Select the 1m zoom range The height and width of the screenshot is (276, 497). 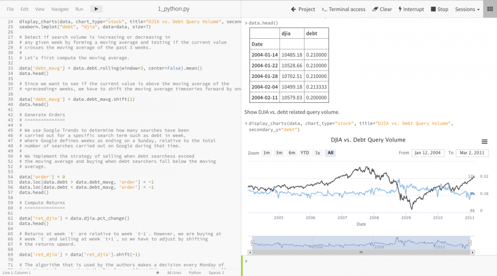tap(266, 153)
